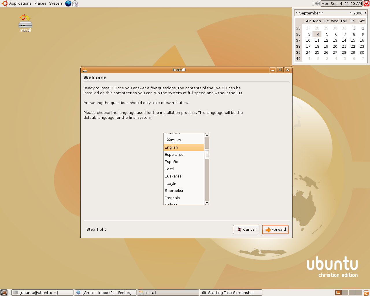Viewport: 370px width, 296px height.
Task: Switch to the second workspace
Action: (x=345, y=293)
